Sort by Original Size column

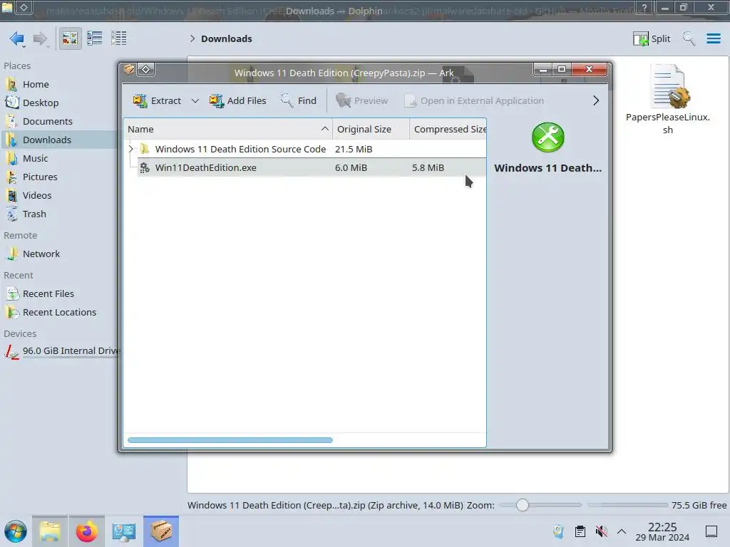371,130
